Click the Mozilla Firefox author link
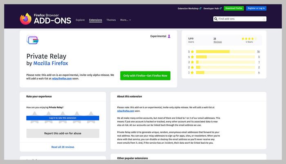This screenshot has width=286, height=164. [x=51, y=63]
